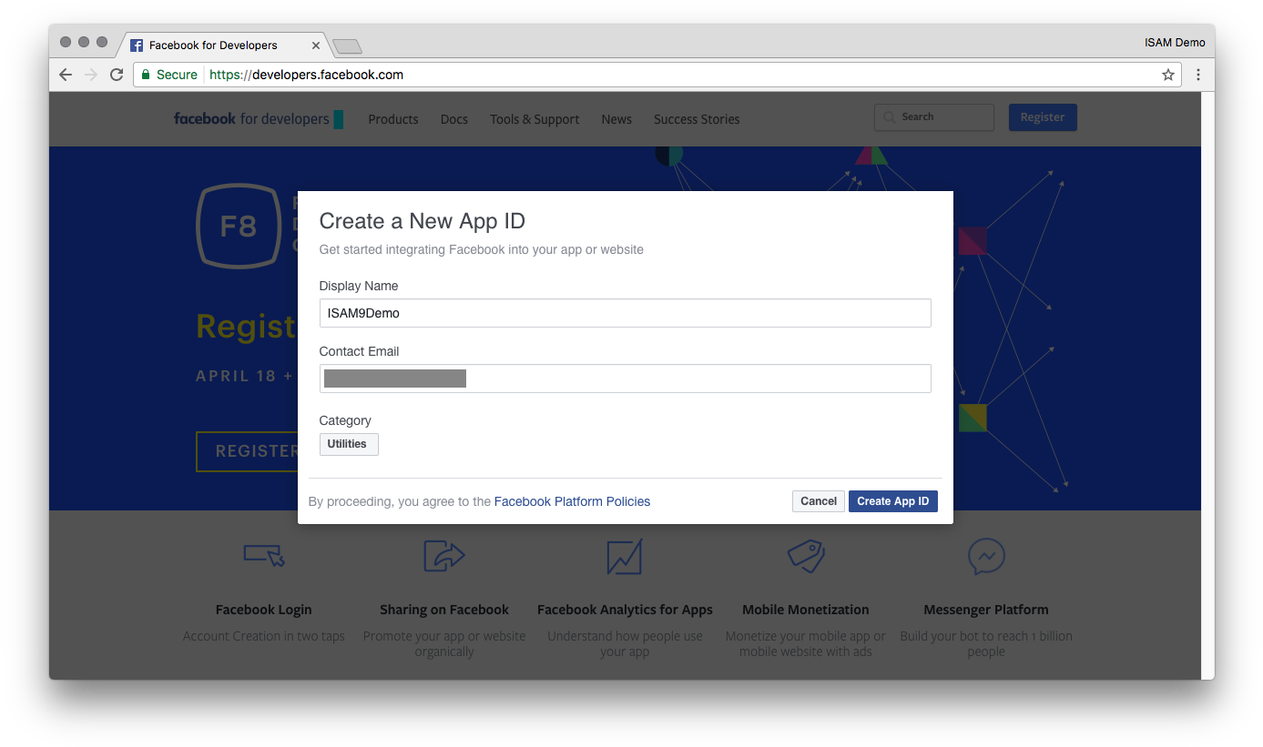This screenshot has width=1263, height=747.
Task: Click the Sharing on Facebook icon
Action: (x=444, y=555)
